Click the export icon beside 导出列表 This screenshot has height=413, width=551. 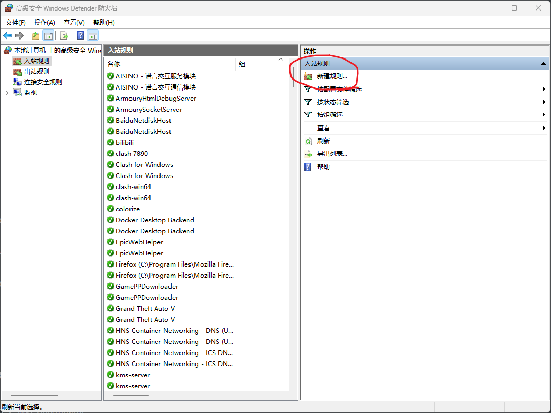tap(308, 154)
